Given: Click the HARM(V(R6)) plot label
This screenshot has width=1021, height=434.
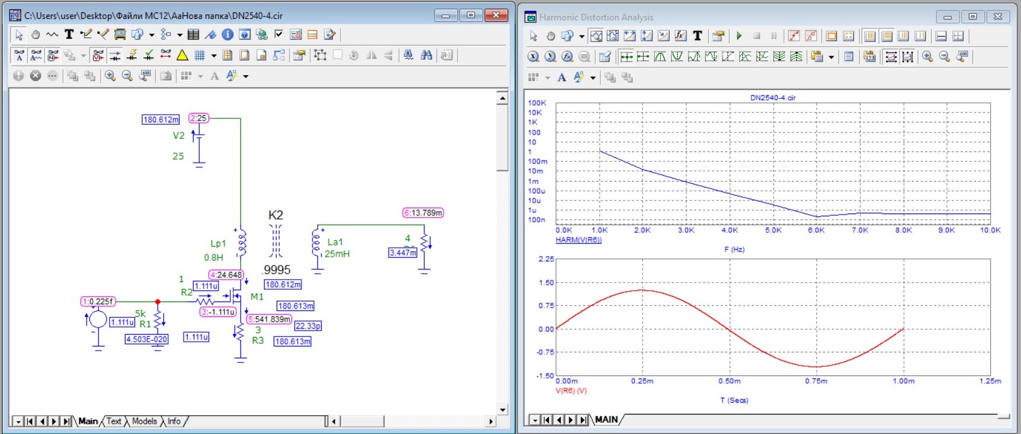Looking at the screenshot, I should [x=578, y=240].
